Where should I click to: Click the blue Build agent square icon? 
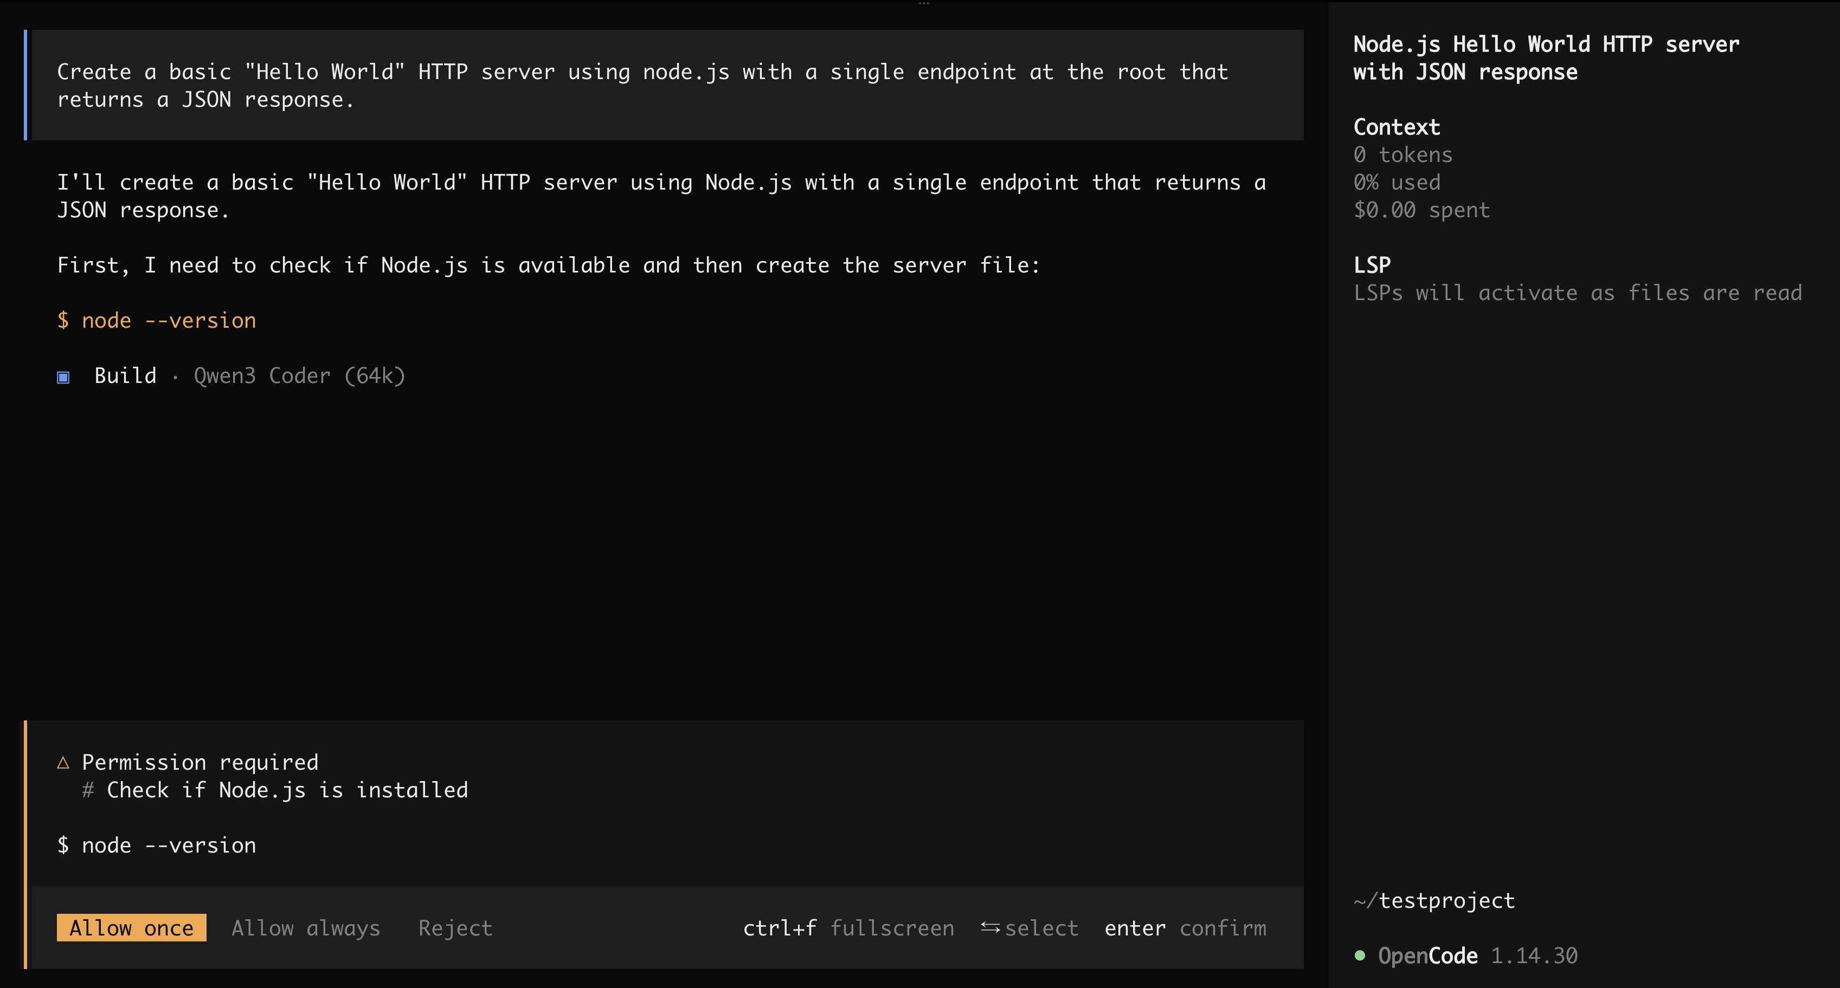tap(63, 377)
